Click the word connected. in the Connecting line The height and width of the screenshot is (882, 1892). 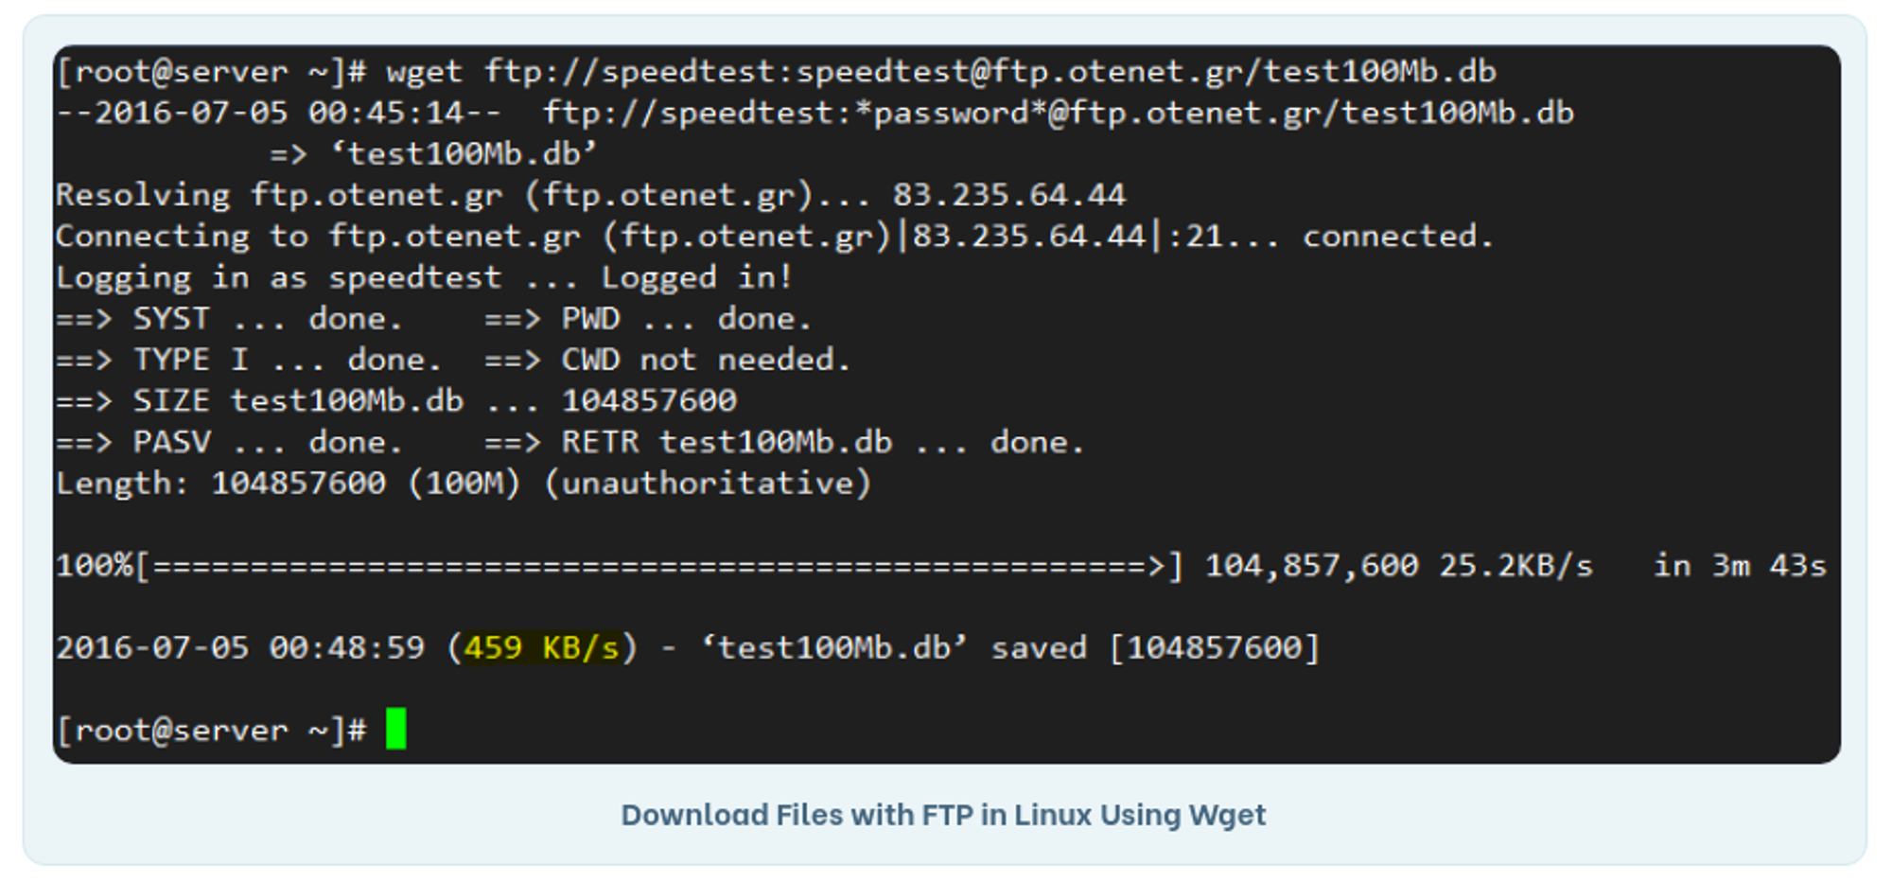click(x=1398, y=236)
